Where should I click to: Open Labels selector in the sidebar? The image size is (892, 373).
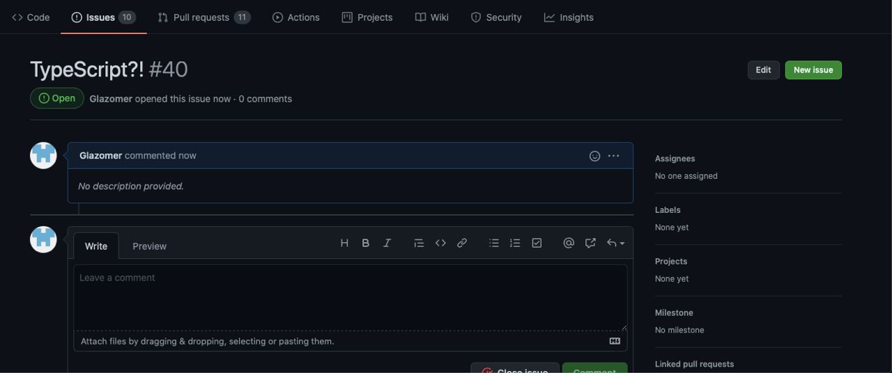668,210
